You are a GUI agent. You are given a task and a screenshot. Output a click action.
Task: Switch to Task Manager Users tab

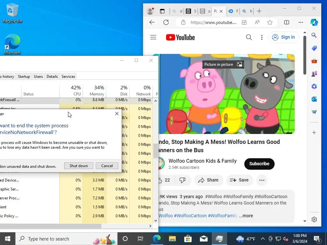click(38, 77)
